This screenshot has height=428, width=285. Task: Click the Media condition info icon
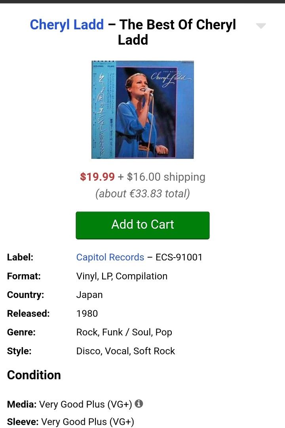pos(138,404)
